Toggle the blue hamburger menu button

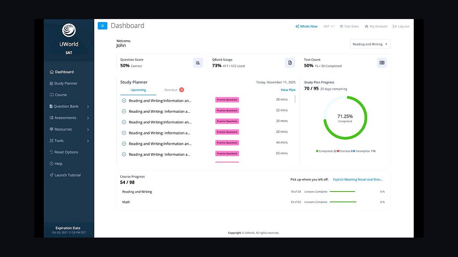tap(102, 26)
